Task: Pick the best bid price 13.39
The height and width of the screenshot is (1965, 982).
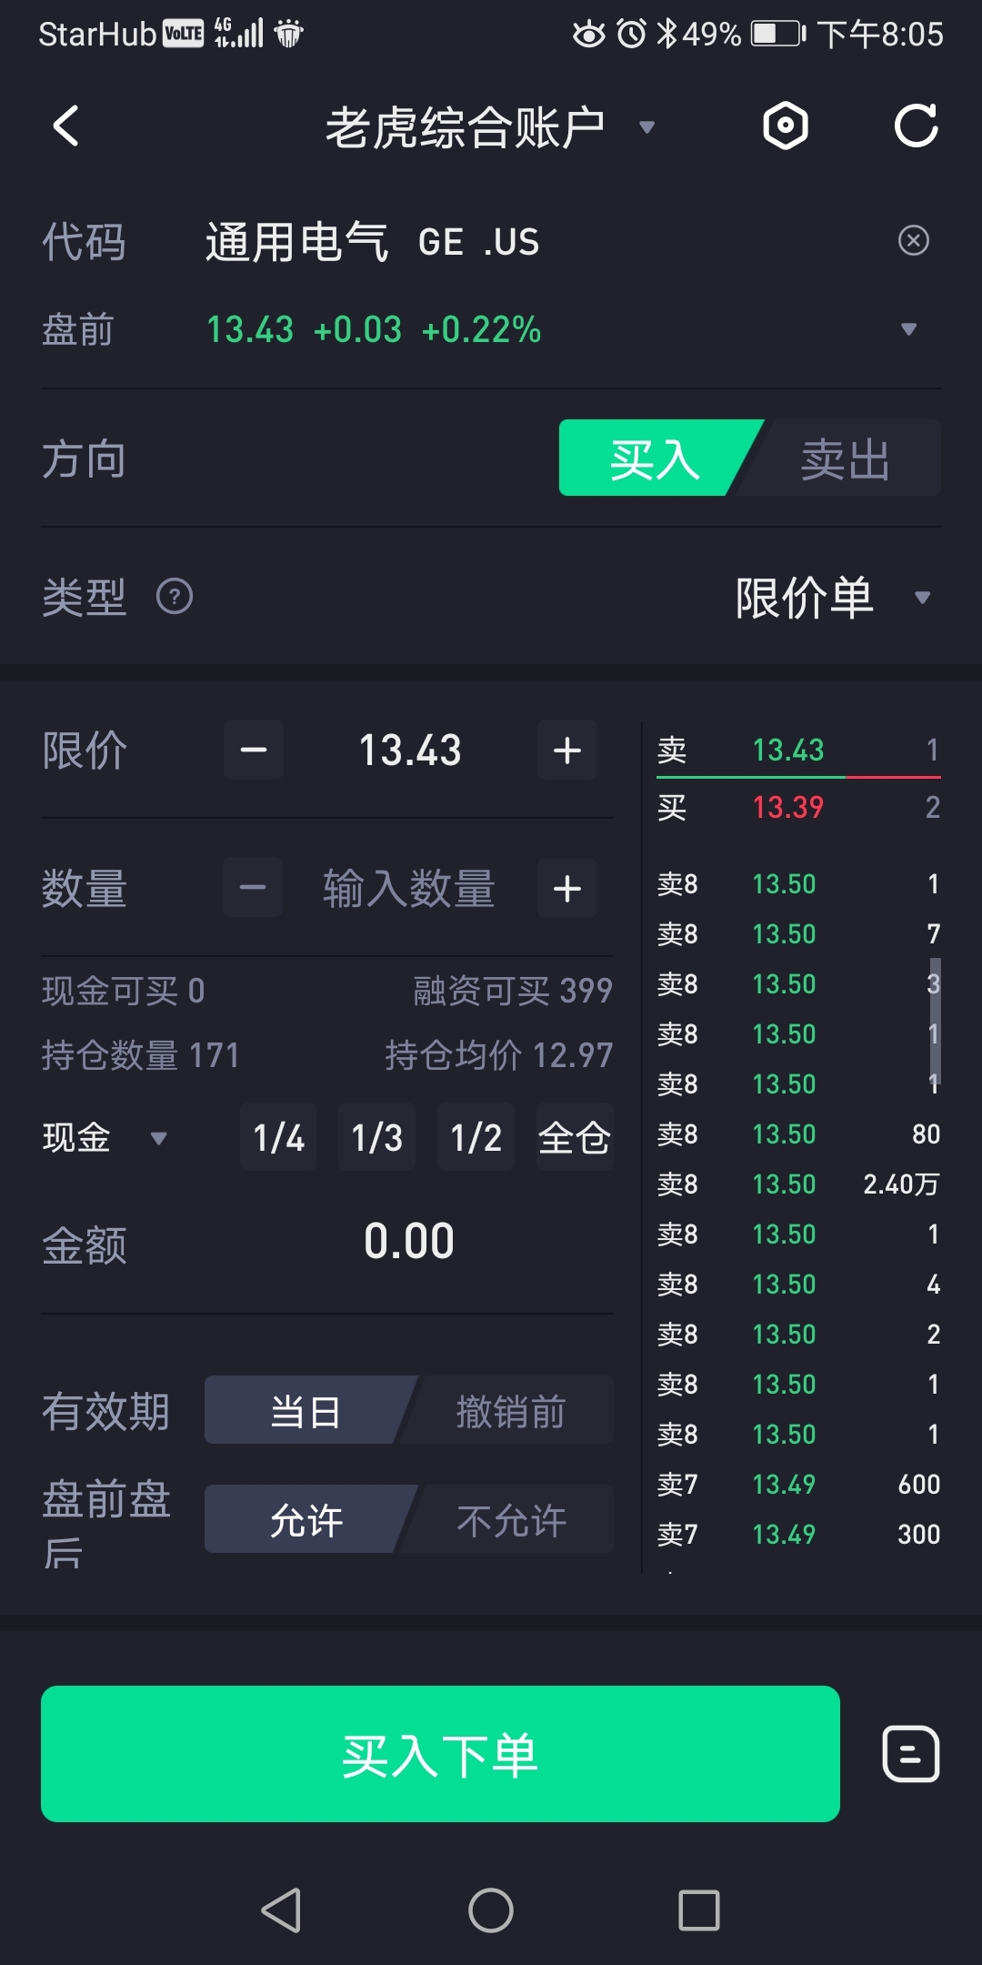Action: [x=788, y=807]
